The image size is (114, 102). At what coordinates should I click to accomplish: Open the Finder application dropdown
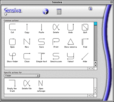pos(22,76)
